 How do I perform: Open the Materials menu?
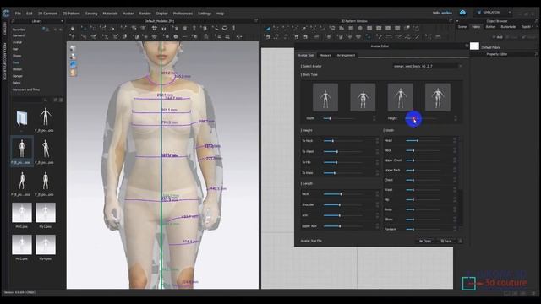tap(110, 14)
